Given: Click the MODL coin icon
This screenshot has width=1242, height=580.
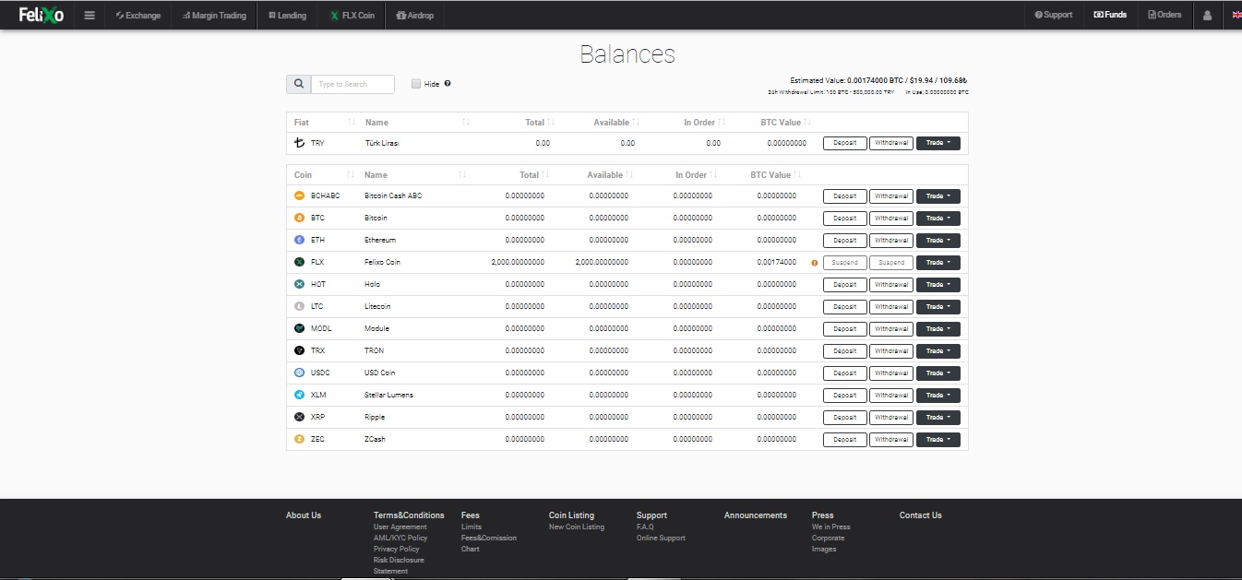Looking at the screenshot, I should 299,328.
